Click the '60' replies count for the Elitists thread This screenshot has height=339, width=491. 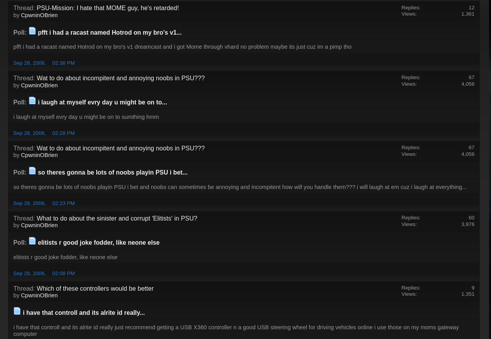[472, 217]
